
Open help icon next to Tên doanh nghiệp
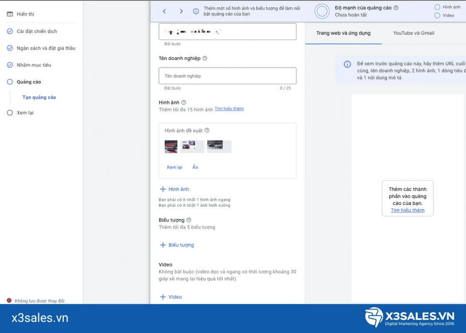pyautogui.click(x=205, y=58)
